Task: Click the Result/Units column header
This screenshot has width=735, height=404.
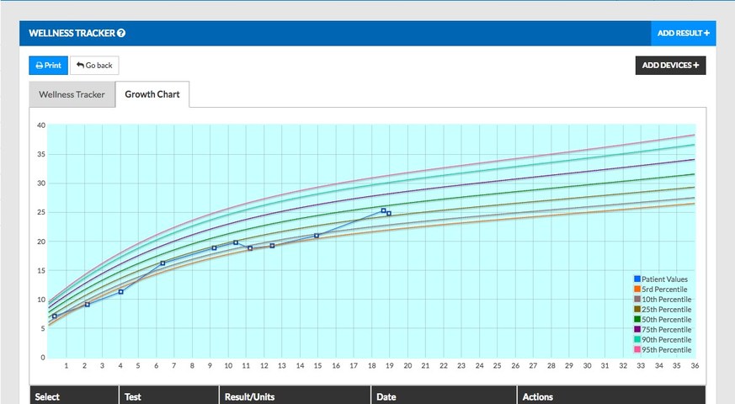Action: pos(249,396)
